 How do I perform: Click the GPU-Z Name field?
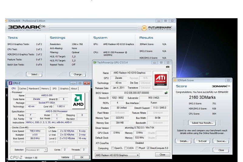tap(131, 73)
